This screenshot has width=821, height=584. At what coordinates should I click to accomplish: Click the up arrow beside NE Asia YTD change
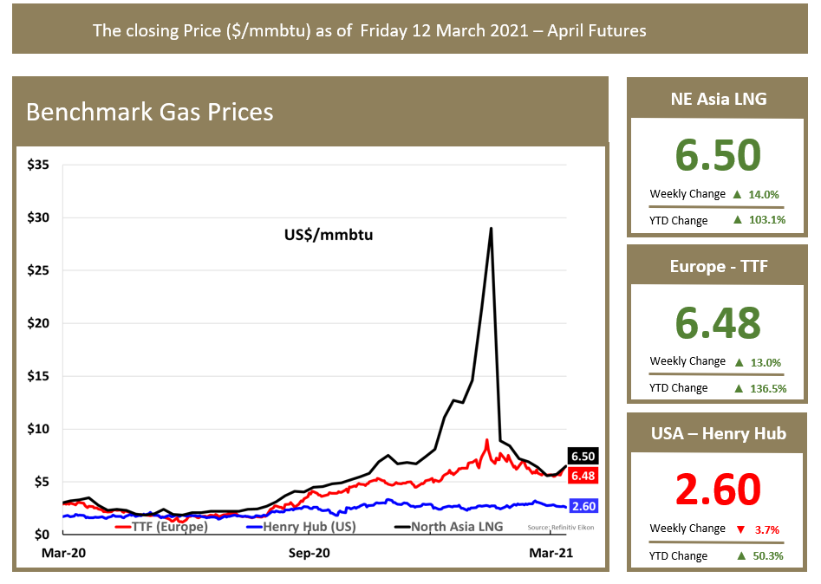click(740, 220)
